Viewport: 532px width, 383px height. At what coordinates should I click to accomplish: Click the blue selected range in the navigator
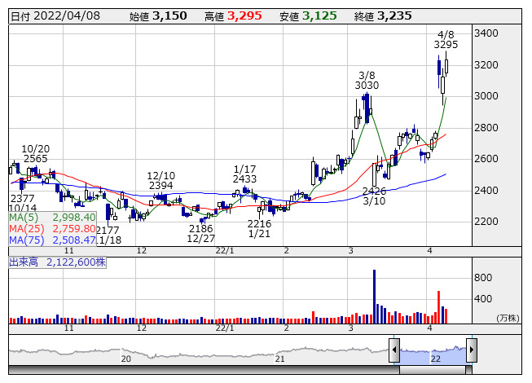(x=433, y=353)
